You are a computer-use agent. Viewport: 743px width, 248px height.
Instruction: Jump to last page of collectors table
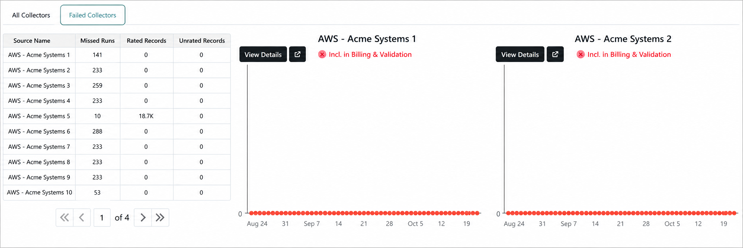click(160, 218)
